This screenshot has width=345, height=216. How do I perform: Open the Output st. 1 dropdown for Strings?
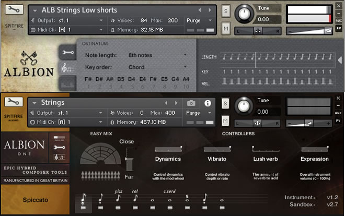(68, 113)
